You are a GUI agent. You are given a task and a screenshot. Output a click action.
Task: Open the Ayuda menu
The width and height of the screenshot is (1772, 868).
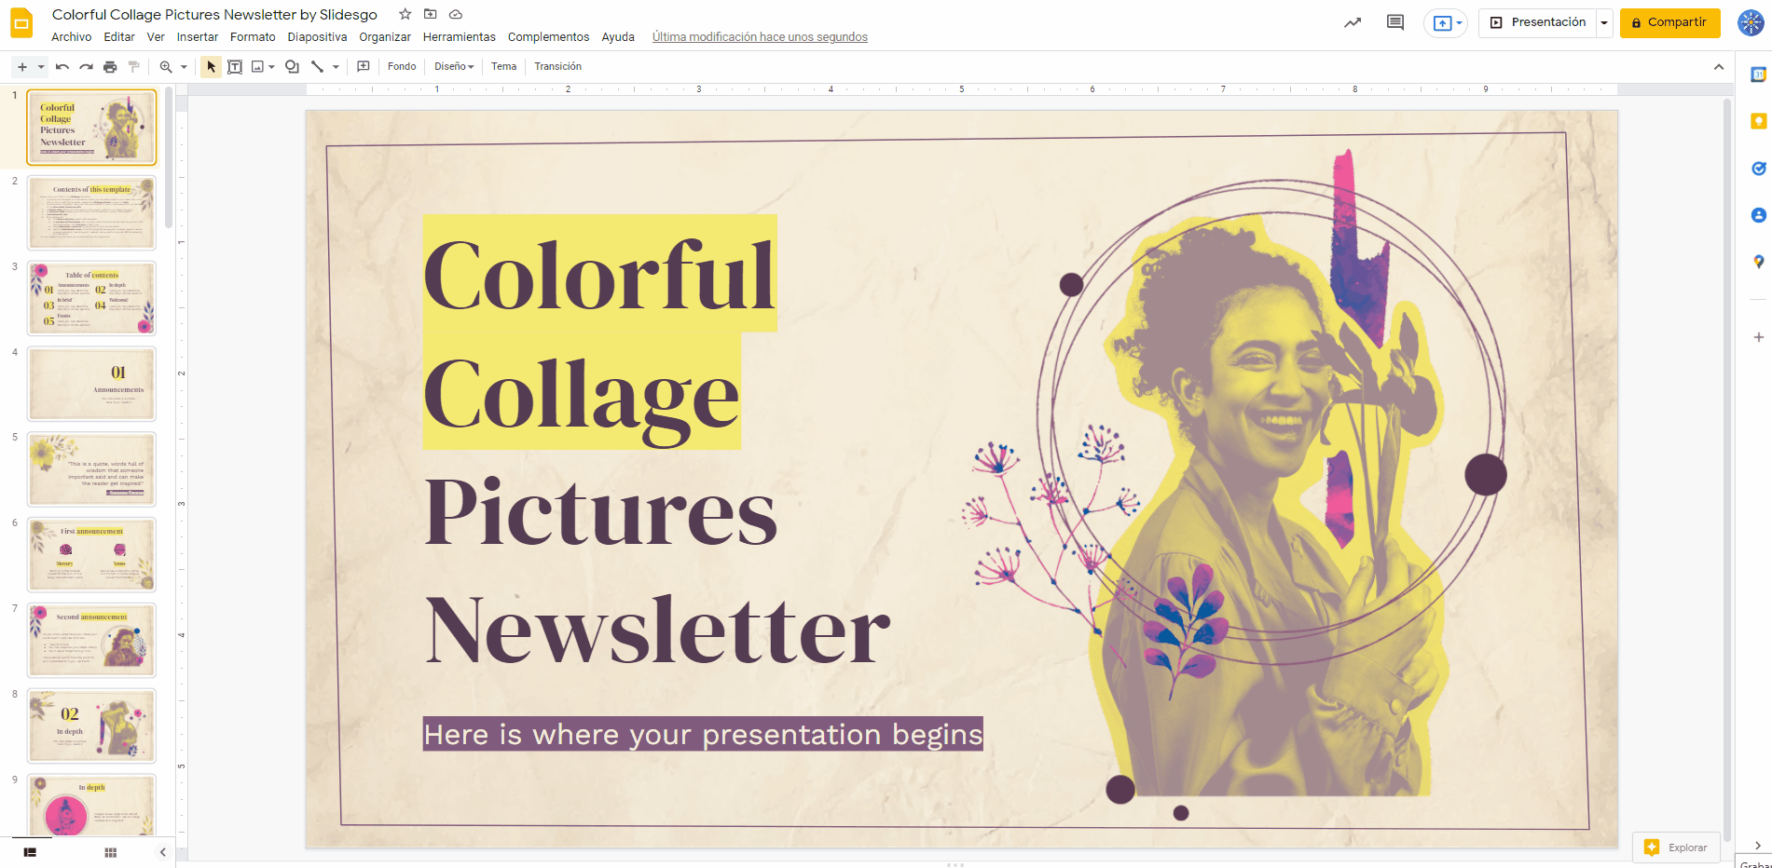point(618,37)
